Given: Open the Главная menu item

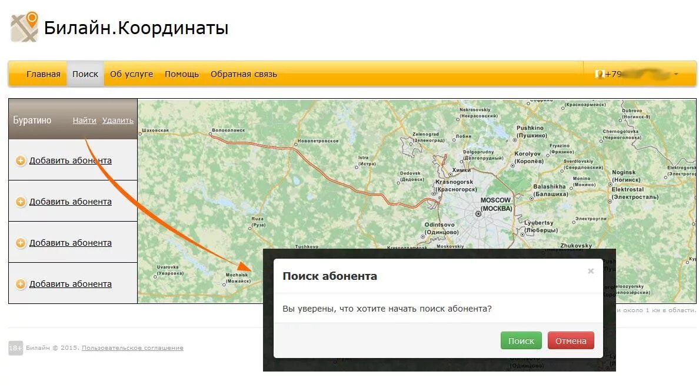Looking at the screenshot, I should coord(43,74).
